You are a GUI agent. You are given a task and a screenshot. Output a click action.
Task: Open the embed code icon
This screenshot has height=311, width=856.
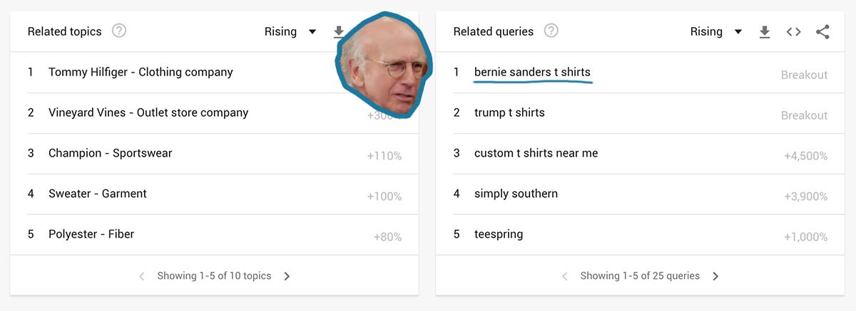coord(793,32)
